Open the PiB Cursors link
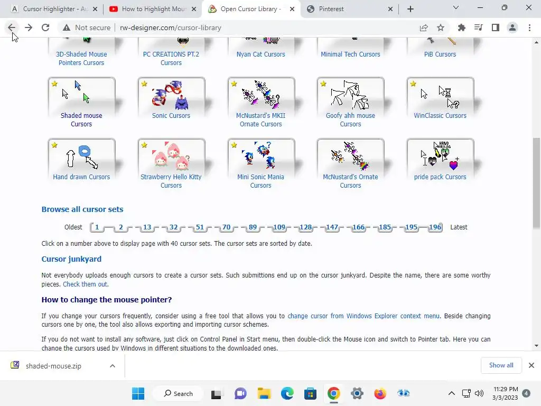 click(x=440, y=54)
